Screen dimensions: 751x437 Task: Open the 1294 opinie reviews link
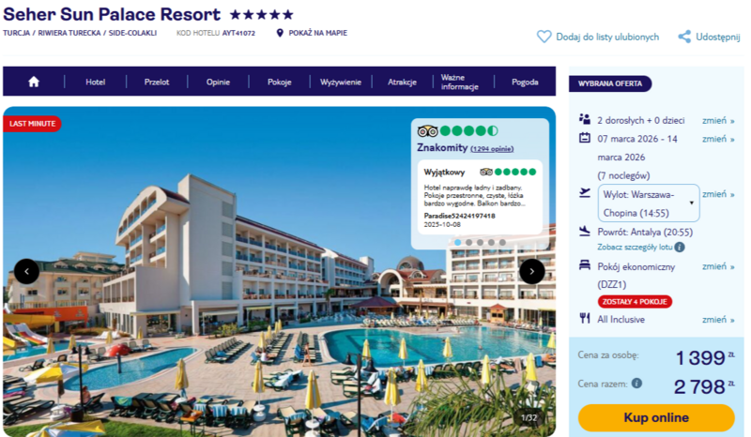pos(492,149)
